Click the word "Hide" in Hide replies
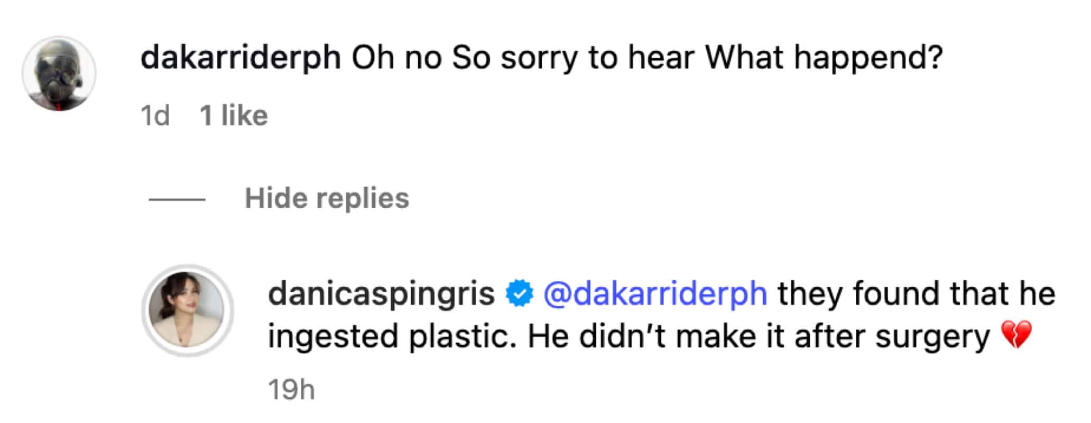The height and width of the screenshot is (423, 1091). pos(275,199)
